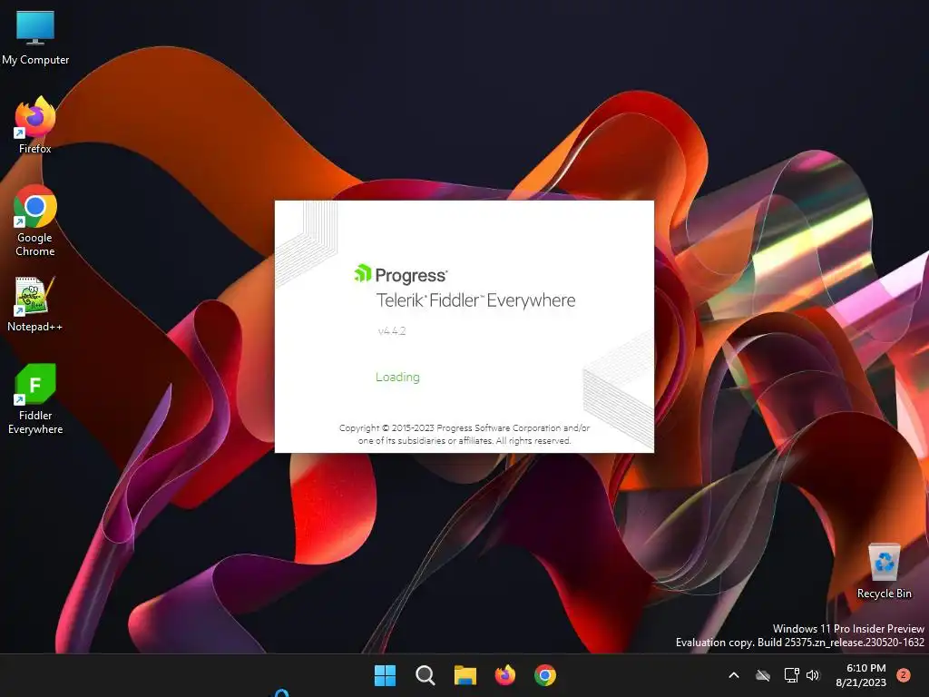Click the copyright notice on the splash screen

[x=464, y=434]
